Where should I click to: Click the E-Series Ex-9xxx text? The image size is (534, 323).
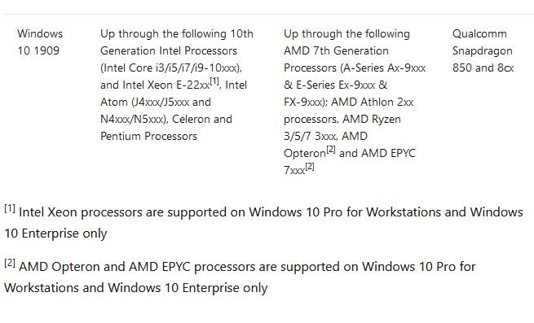click(x=335, y=85)
